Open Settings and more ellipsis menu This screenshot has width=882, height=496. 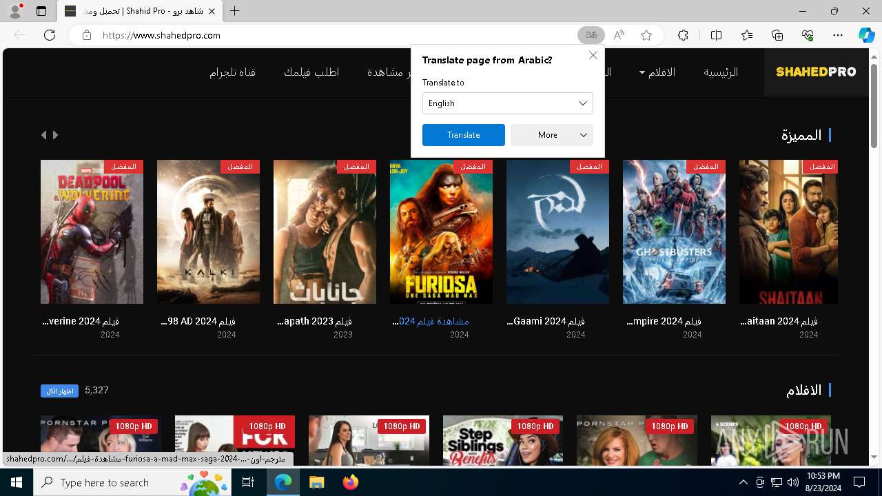838,35
